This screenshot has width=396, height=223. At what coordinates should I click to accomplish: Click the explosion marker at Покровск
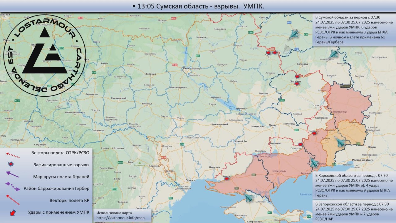pyautogui.click(x=314, y=133)
